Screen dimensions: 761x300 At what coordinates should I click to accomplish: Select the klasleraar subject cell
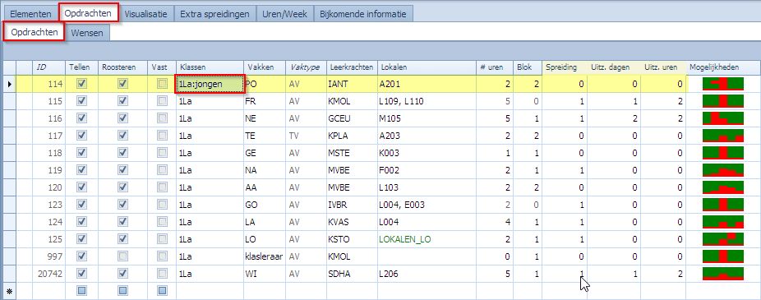coord(265,256)
